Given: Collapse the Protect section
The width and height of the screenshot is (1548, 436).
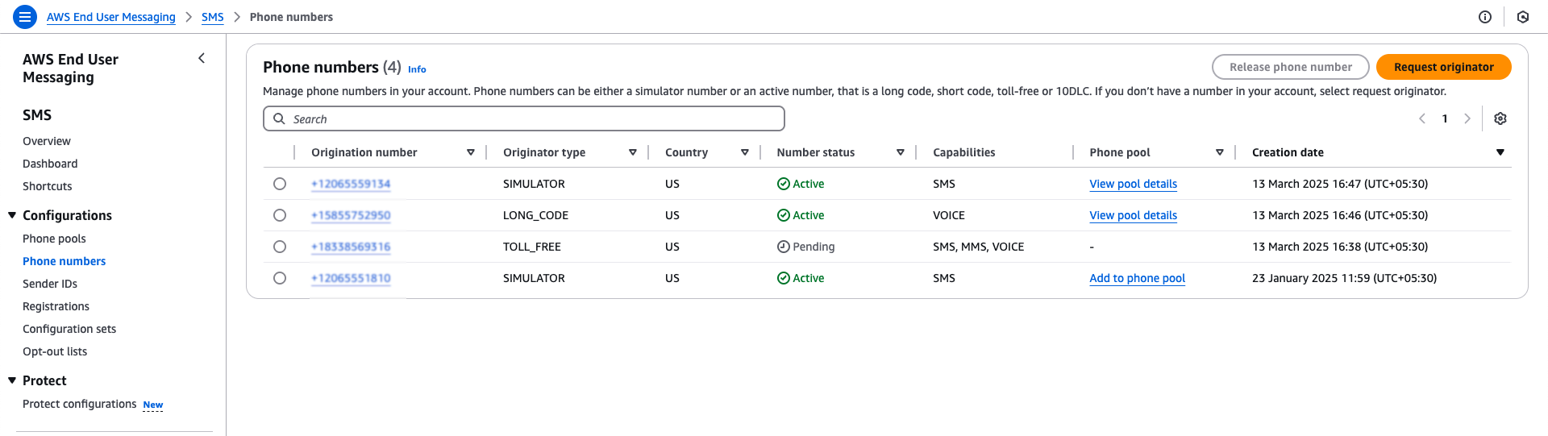Looking at the screenshot, I should tap(12, 380).
